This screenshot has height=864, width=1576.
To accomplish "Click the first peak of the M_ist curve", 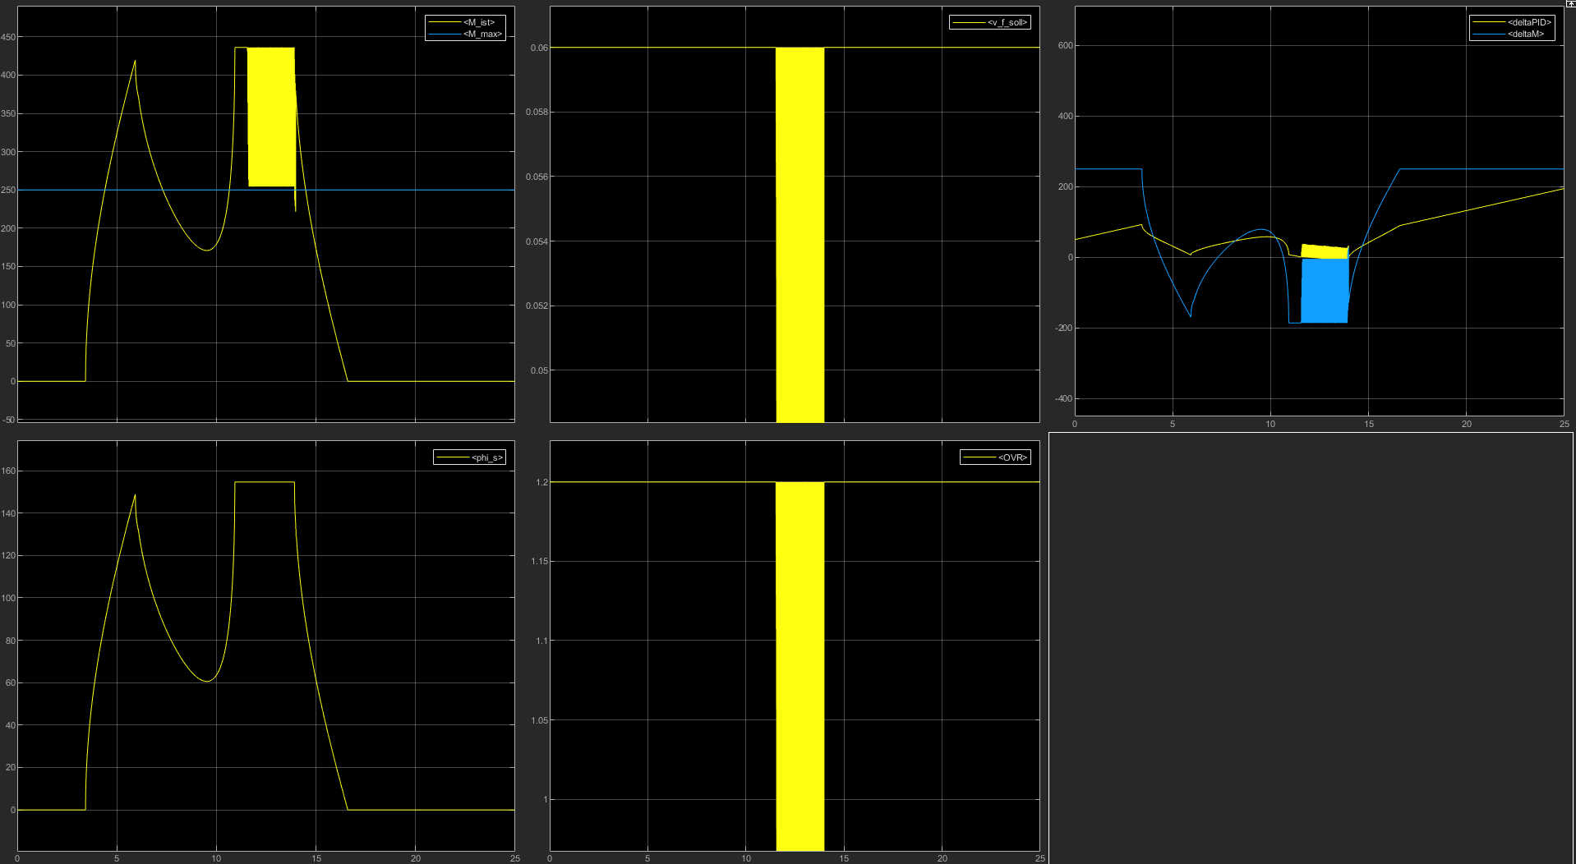I will pos(135,61).
